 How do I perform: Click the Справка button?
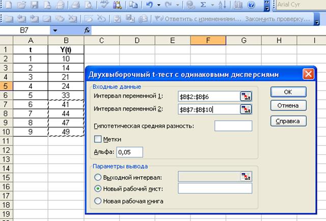288,121
